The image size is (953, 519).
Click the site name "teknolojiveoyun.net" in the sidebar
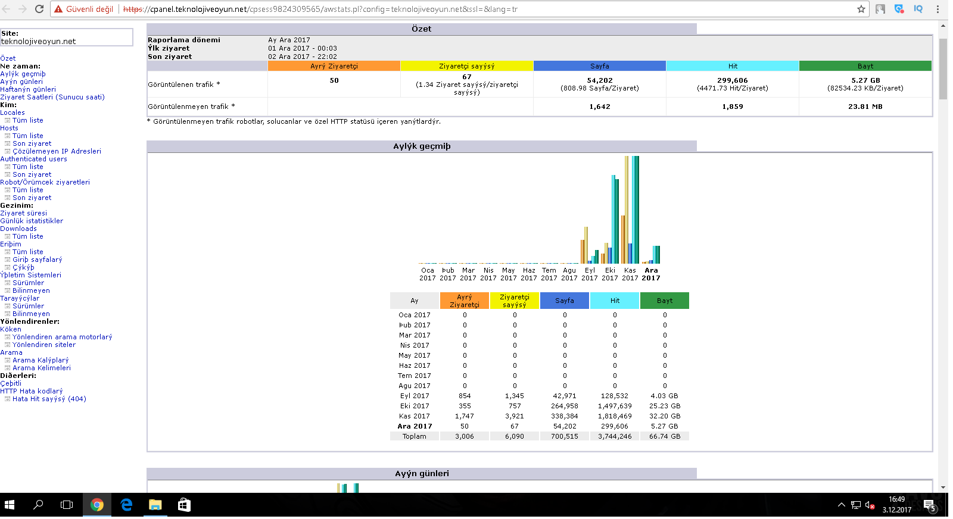coord(39,41)
